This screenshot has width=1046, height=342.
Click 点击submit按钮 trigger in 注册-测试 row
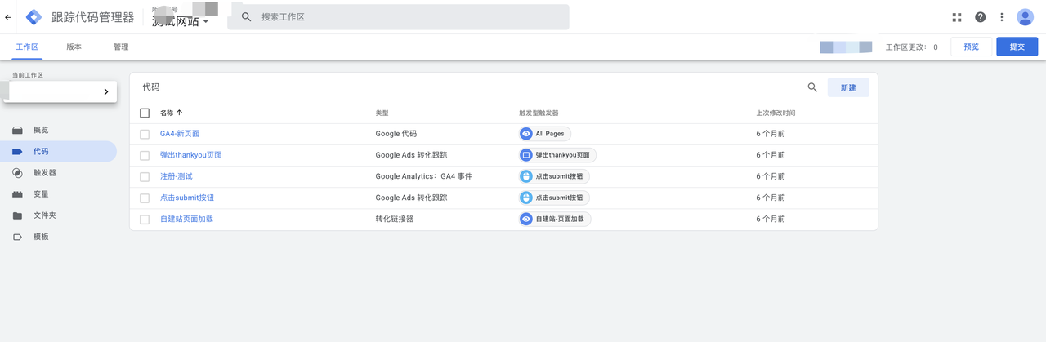554,176
